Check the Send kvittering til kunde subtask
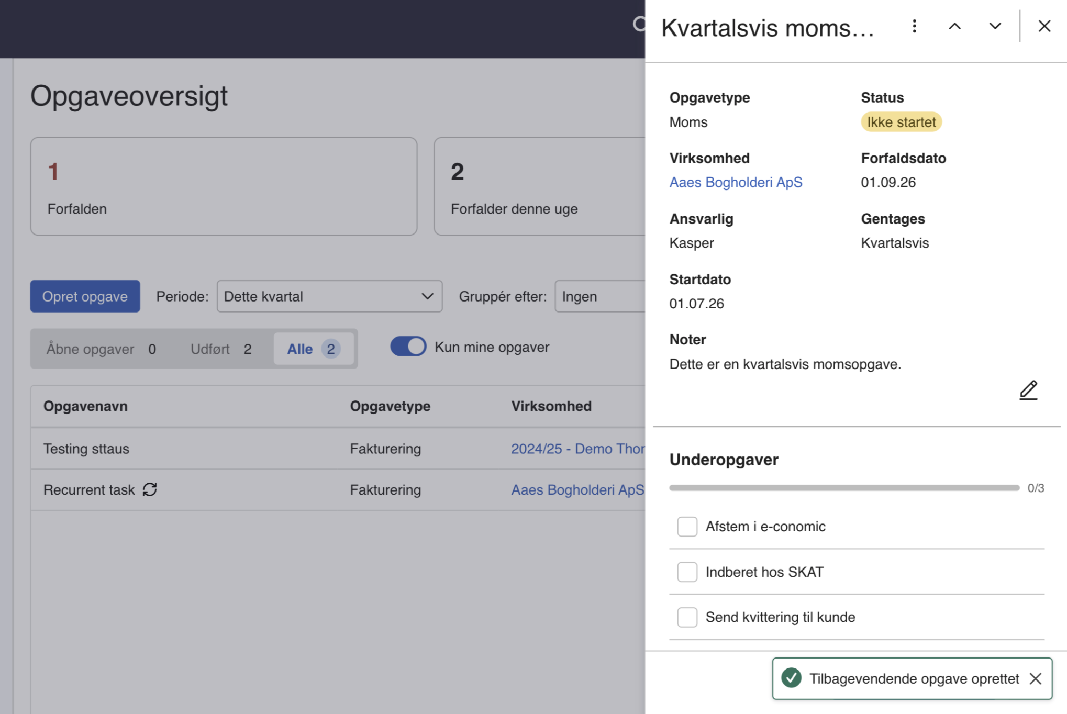Screen dimensions: 1067x714 pyautogui.click(x=687, y=617)
